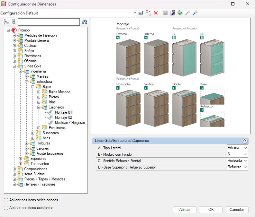255x217 pixels.
Task: Click the duplicate configuration icon
Action: pyautogui.click(x=148, y=13)
